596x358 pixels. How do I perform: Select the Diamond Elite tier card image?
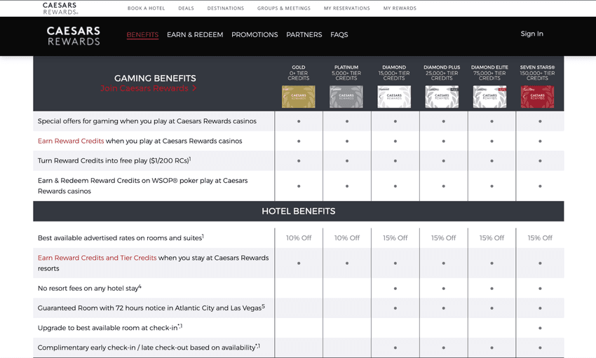click(x=489, y=97)
